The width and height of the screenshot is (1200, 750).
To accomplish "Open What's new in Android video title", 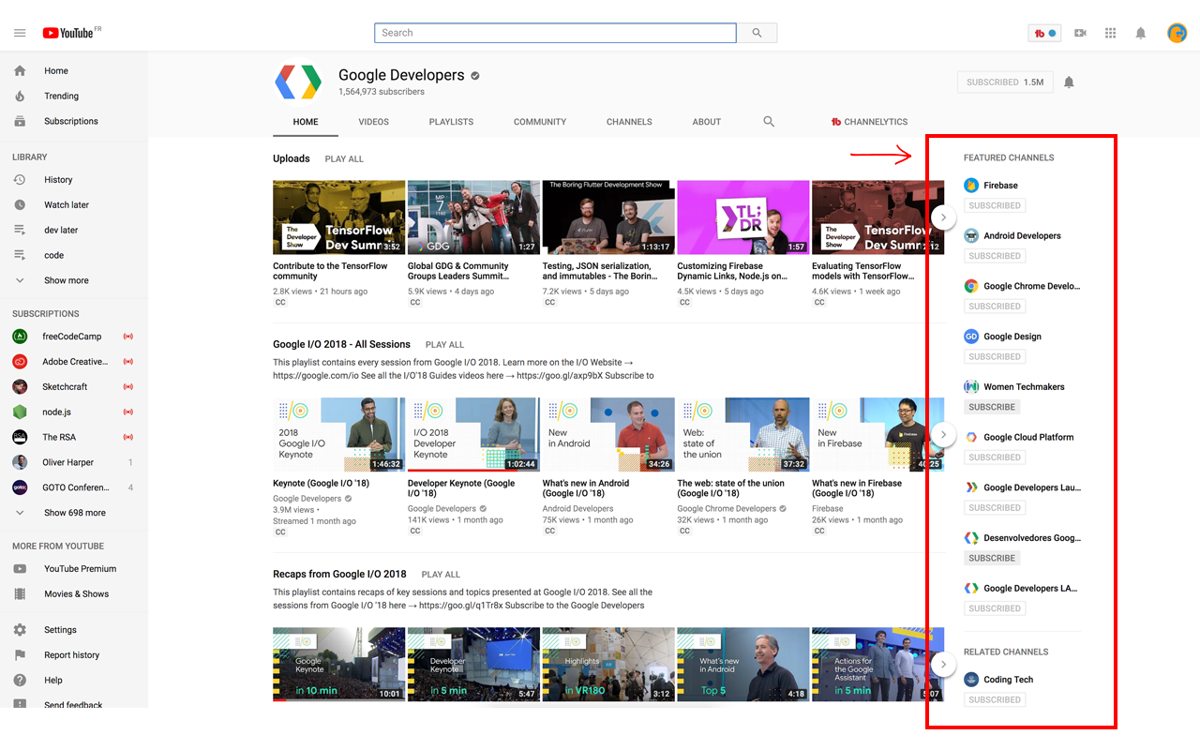I will 586,488.
